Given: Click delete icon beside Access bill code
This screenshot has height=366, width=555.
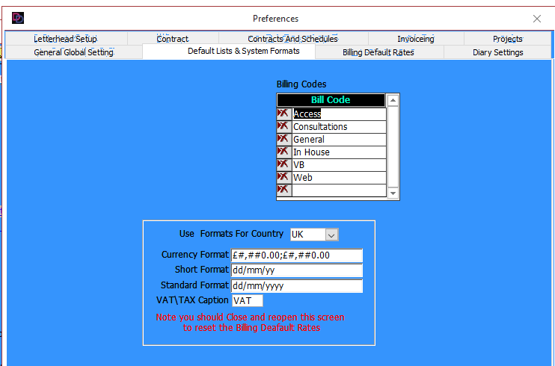Looking at the screenshot, I should tap(284, 114).
